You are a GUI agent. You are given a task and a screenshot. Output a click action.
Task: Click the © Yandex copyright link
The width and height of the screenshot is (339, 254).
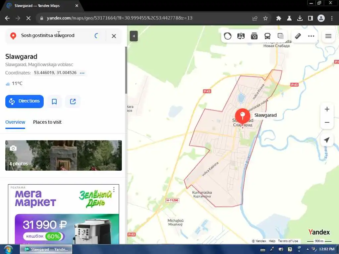coord(259,241)
